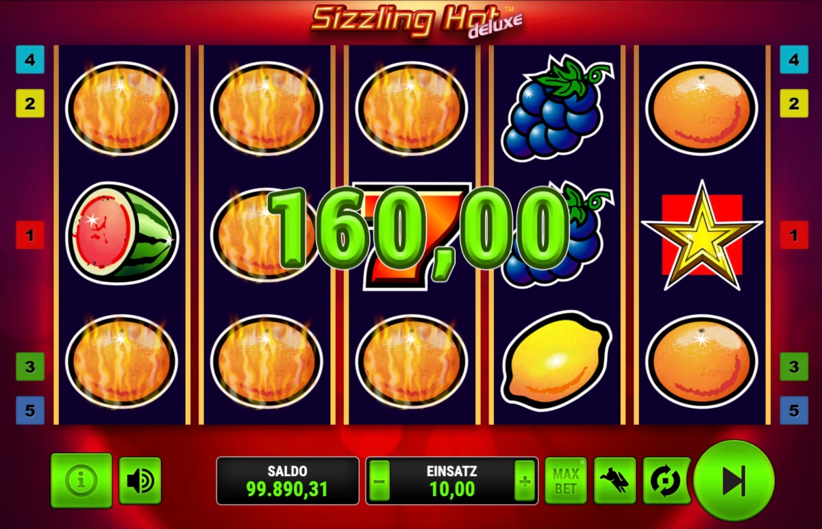Image resolution: width=822 pixels, height=529 pixels.
Task: Click the star scatter symbol
Action: point(702,235)
